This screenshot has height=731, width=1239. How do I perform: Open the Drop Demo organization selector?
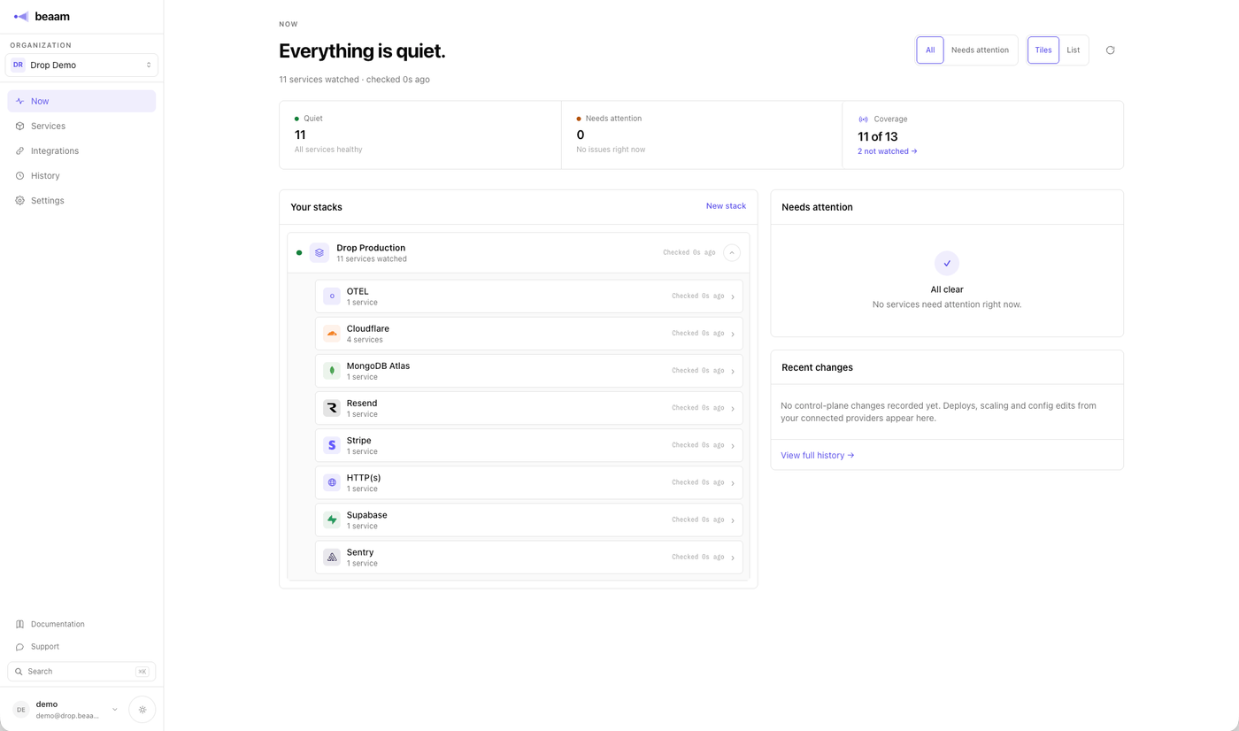pyautogui.click(x=81, y=65)
